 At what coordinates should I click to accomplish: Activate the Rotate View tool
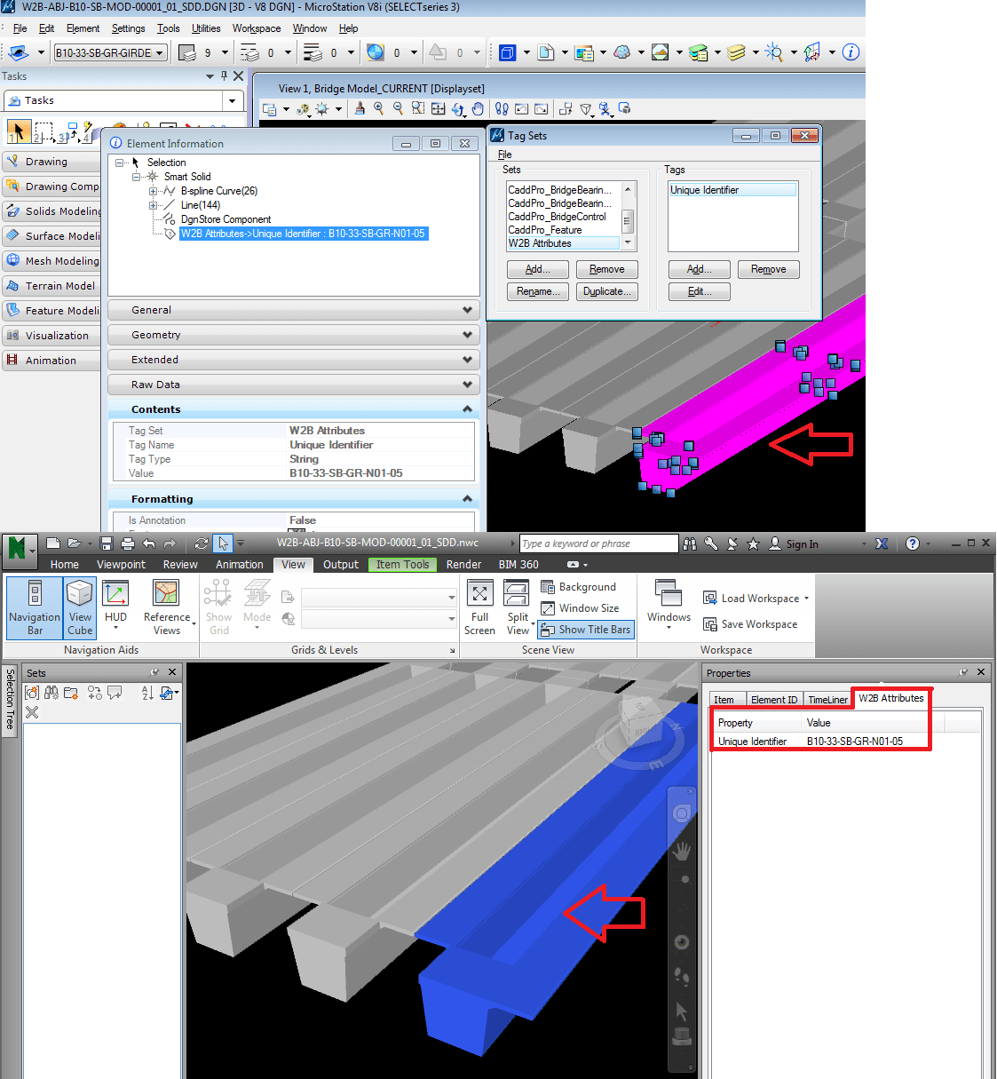(460, 108)
